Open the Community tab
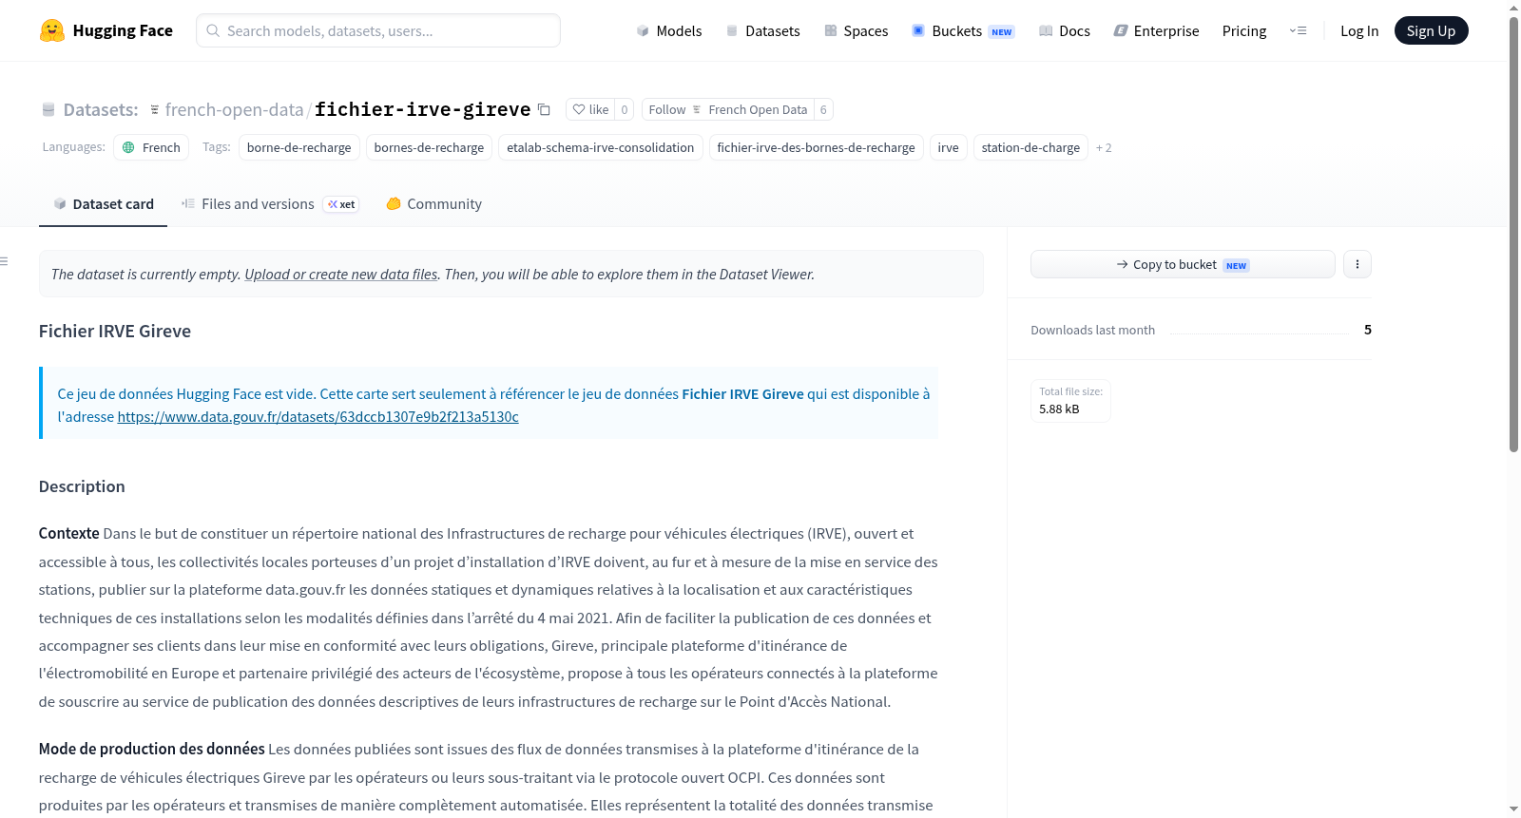 point(433,204)
